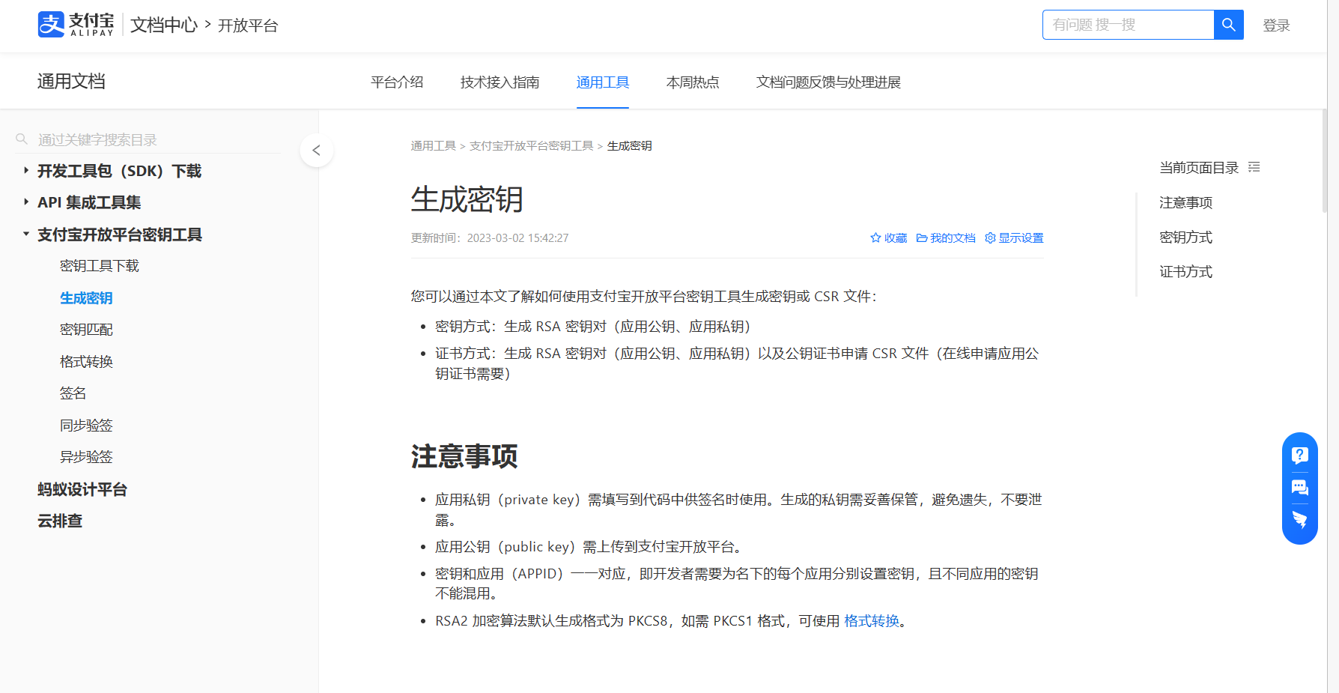Open 文档问题反馈与处理进展 tab
Screen dimensions: 1339x693
828,82
